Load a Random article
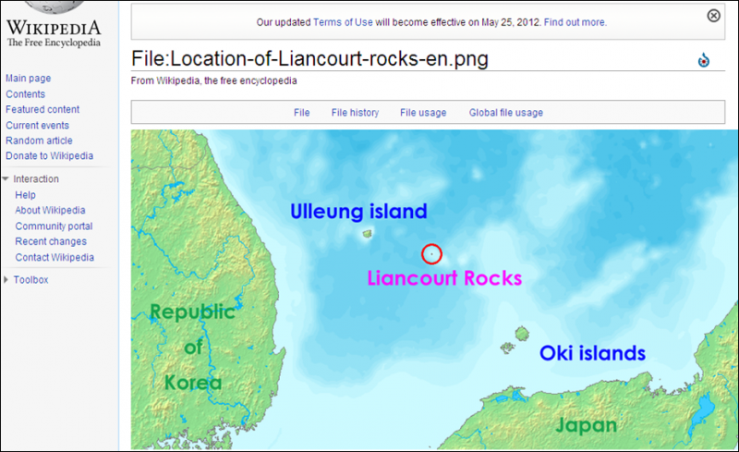Image resolution: width=739 pixels, height=452 pixels. pyautogui.click(x=39, y=140)
